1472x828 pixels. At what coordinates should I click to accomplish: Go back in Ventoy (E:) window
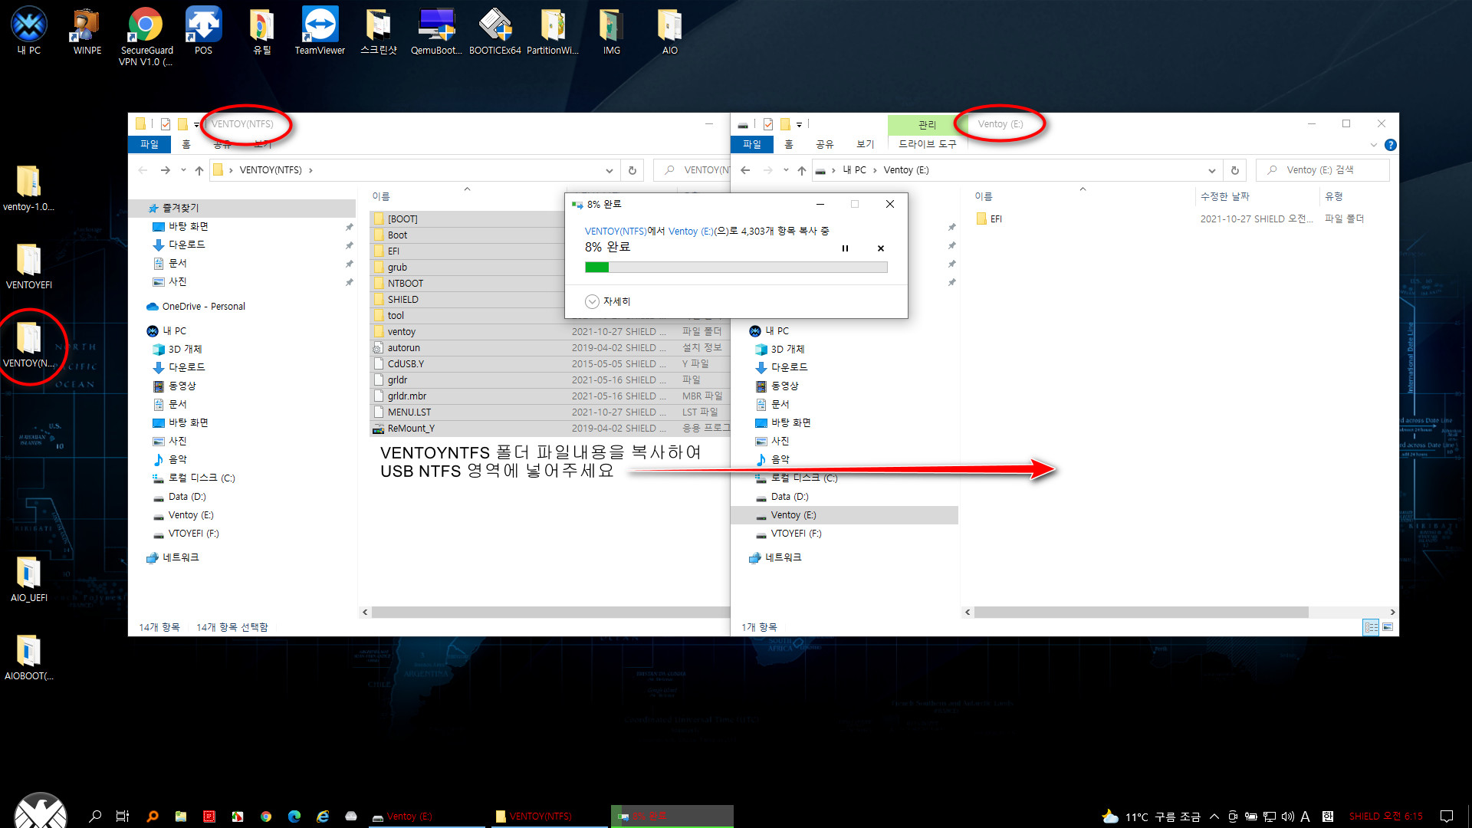745,170
